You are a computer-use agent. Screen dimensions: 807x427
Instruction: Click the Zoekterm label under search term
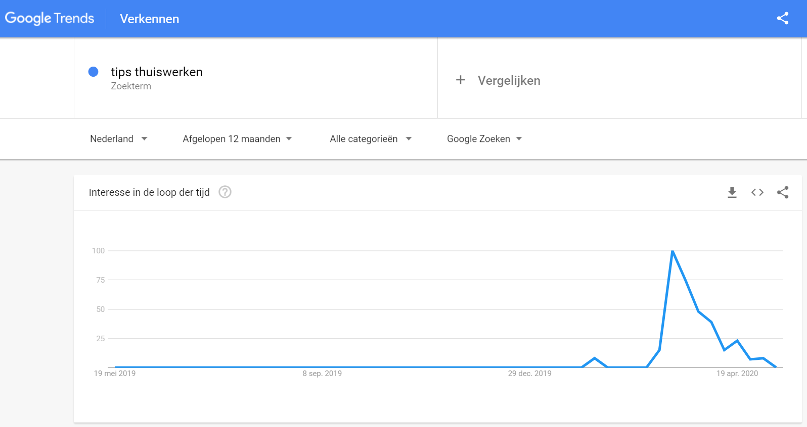[x=131, y=86]
